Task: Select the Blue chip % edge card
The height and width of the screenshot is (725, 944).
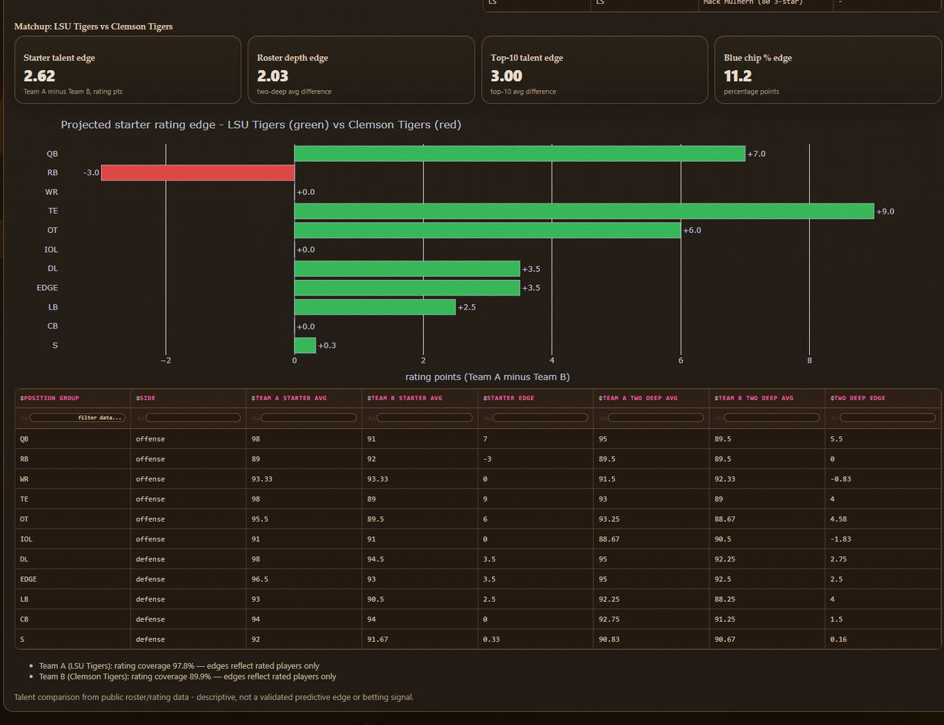Action: (828, 70)
